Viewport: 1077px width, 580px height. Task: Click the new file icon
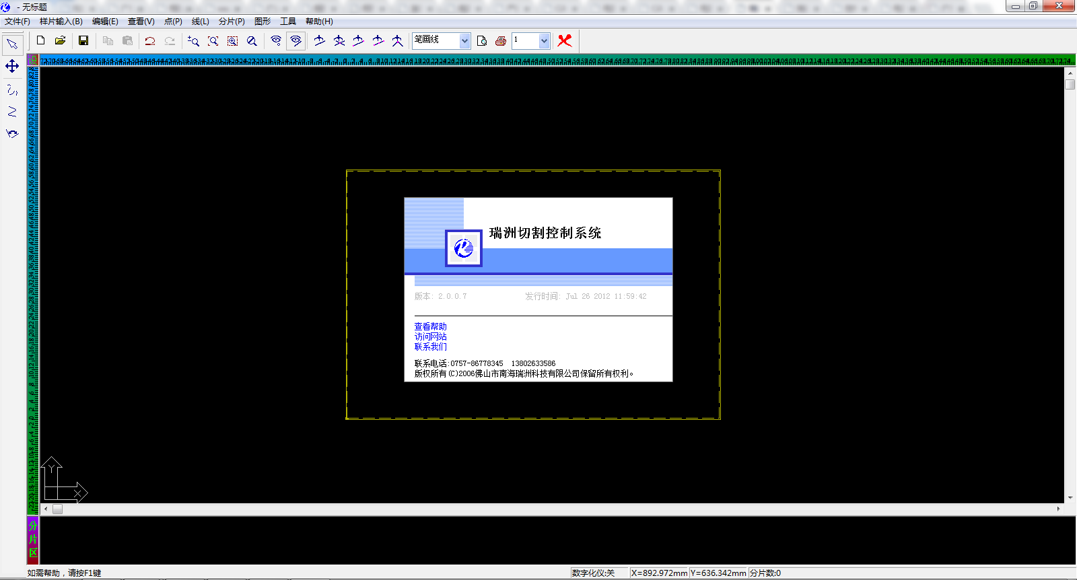pyautogui.click(x=41, y=40)
